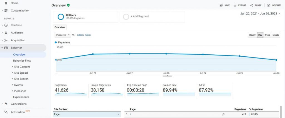The height and width of the screenshot is (118, 285).
Task: Open the date range picker
Action: tap(260, 14)
